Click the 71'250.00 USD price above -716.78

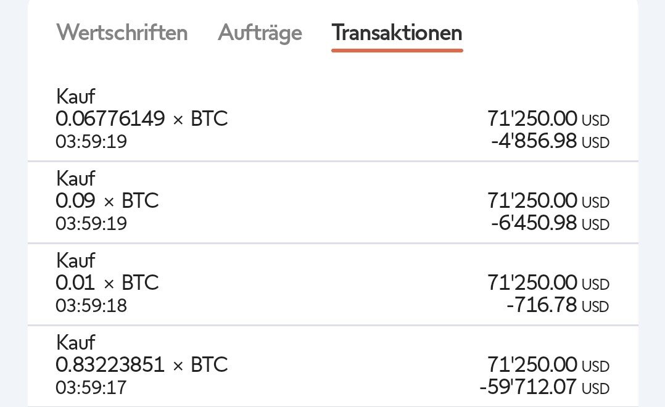548,283
